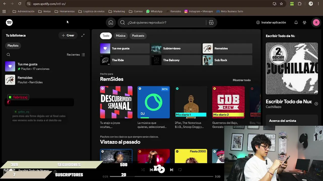Open the Vistazo al pasado heading

coord(120,142)
